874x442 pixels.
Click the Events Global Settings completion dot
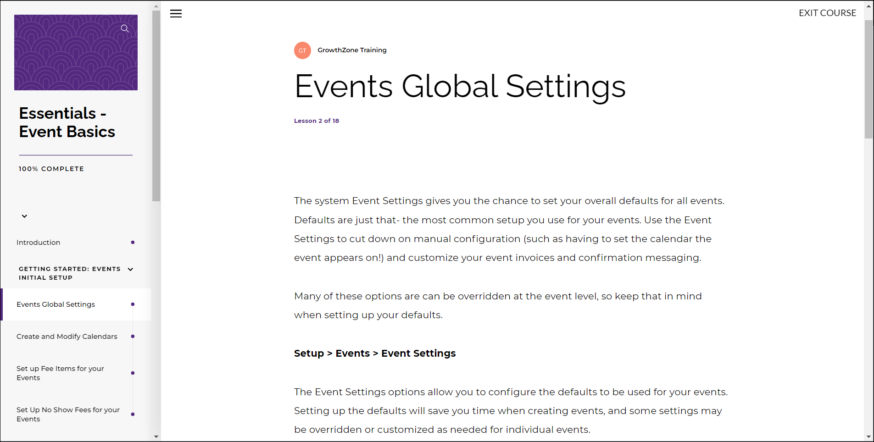133,304
